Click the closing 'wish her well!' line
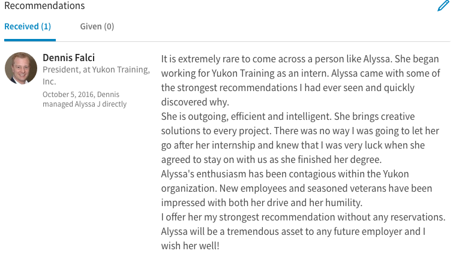This screenshot has width=456, height=263. (x=190, y=246)
